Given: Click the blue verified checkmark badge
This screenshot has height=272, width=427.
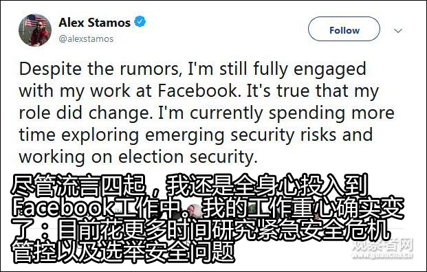Looking at the screenshot, I should [140, 22].
